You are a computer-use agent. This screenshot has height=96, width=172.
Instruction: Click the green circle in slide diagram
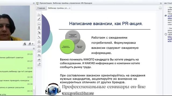[x=67, y=46]
